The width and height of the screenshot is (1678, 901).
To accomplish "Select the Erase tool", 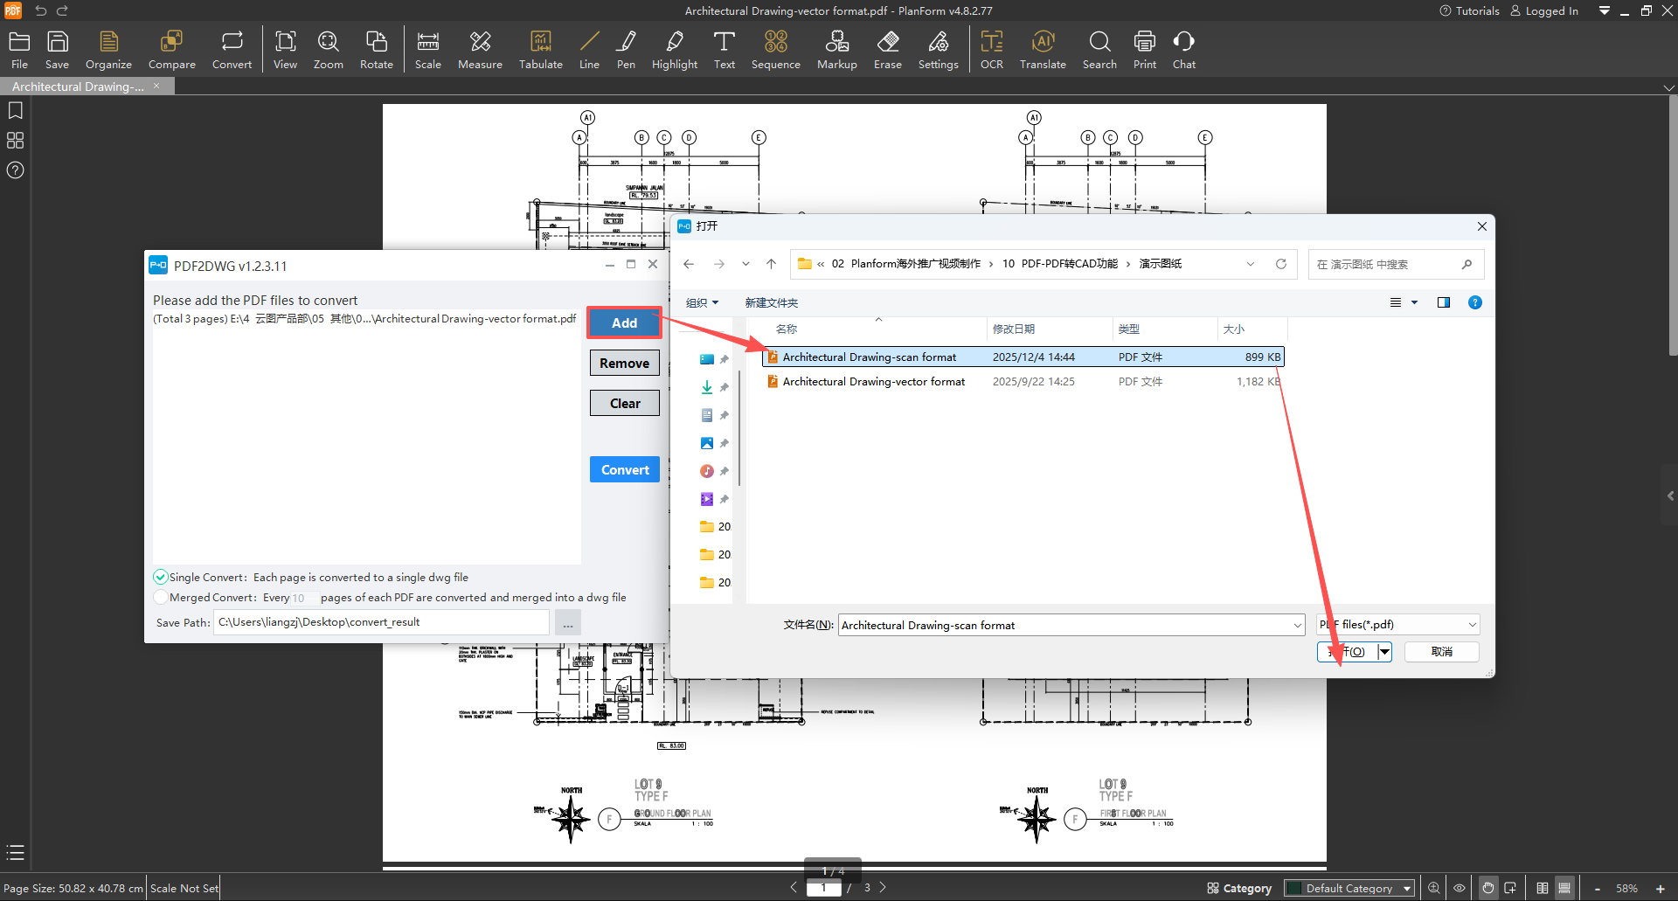I will click(887, 50).
